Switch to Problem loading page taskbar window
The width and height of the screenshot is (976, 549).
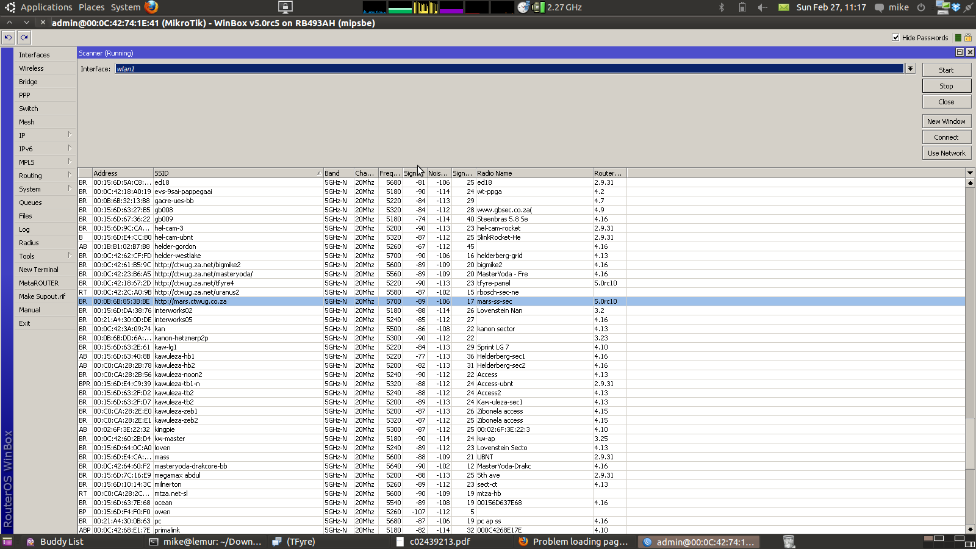point(573,542)
